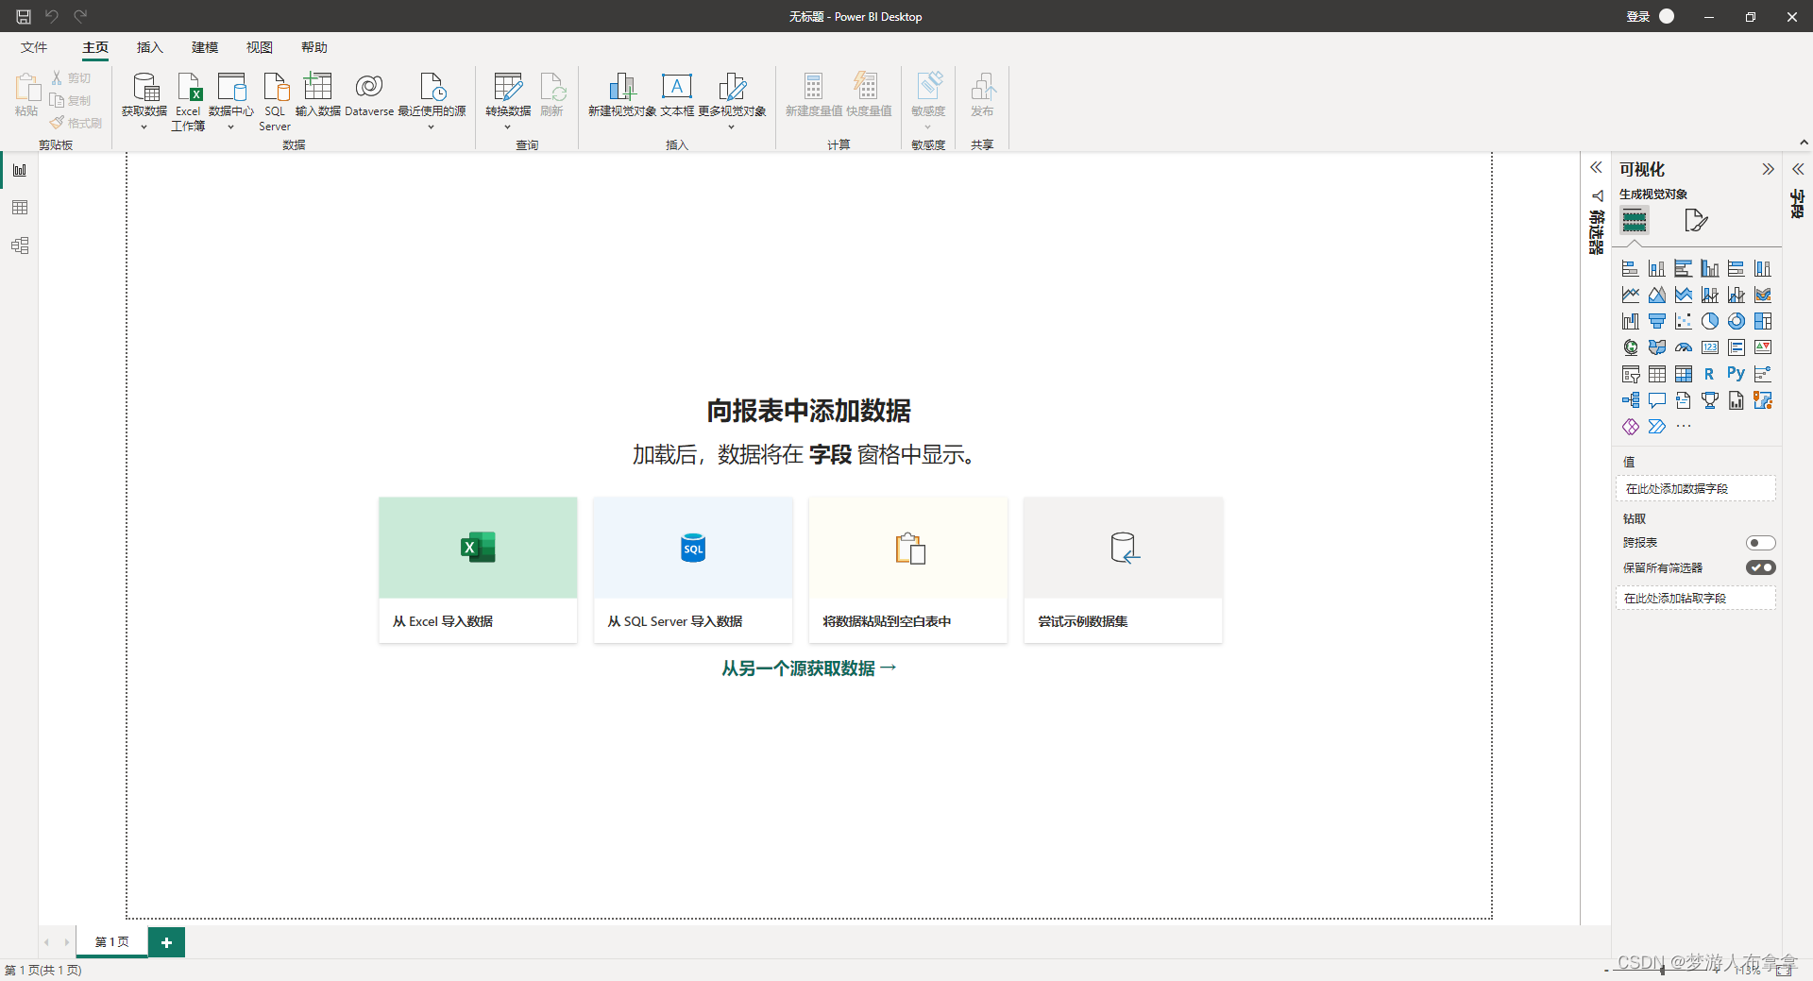
Task: Select the line chart visual
Action: coord(1631,296)
